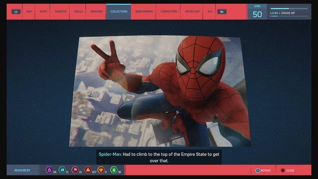The width and height of the screenshot is (318, 179).
Task: Click the XP progress bar
Action: tap(289, 9)
